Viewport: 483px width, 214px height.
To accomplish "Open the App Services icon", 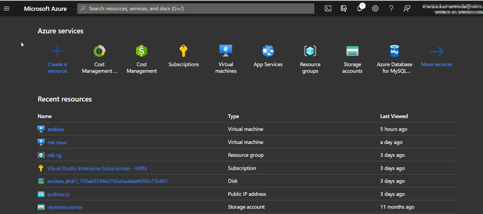I will [268, 51].
